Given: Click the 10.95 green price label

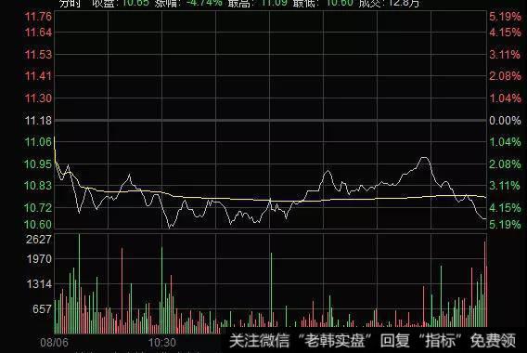Looking at the screenshot, I should pos(38,164).
